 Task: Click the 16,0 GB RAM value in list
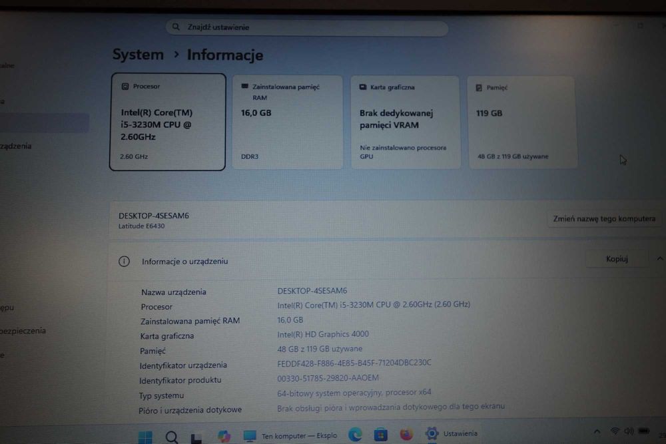(290, 320)
